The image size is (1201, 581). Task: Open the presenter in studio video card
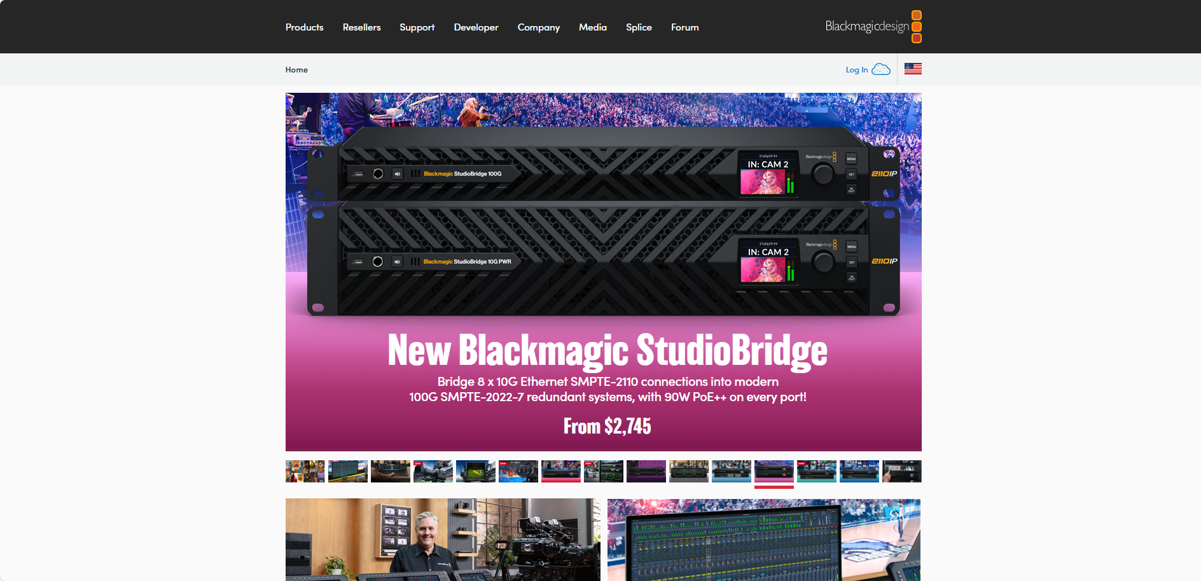pyautogui.click(x=443, y=540)
